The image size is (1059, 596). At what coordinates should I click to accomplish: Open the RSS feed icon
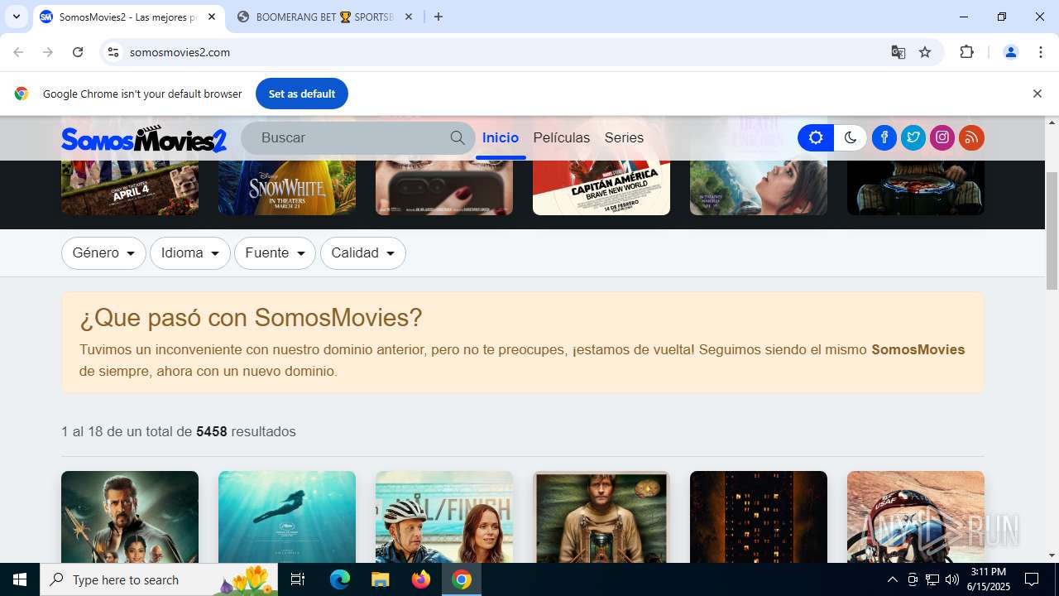[x=971, y=138]
